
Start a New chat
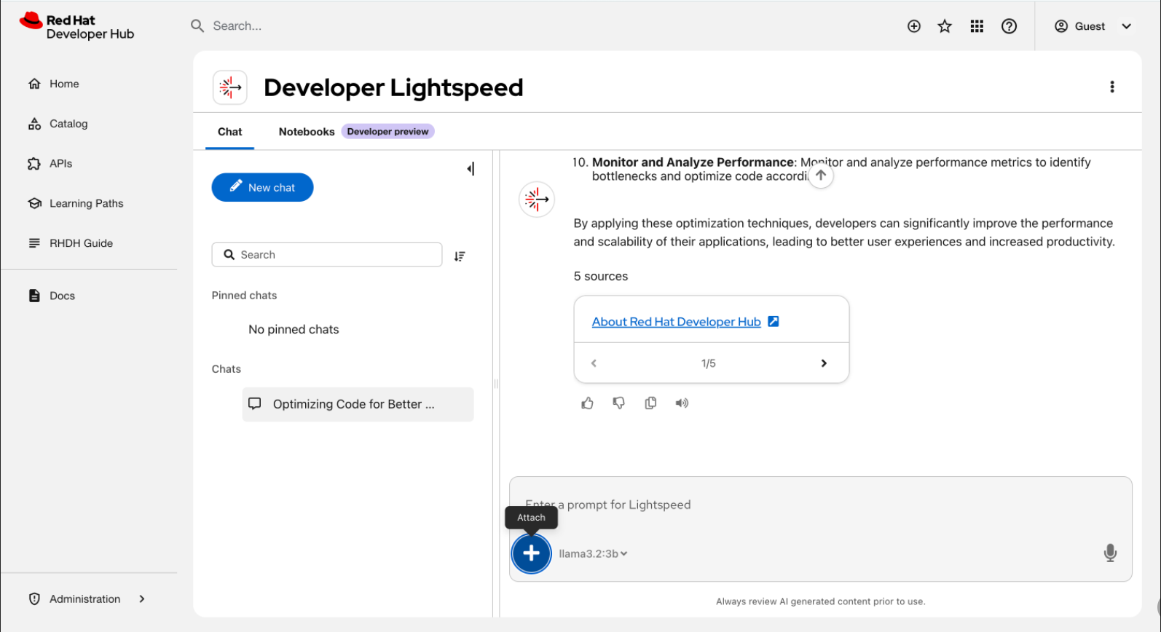point(262,187)
